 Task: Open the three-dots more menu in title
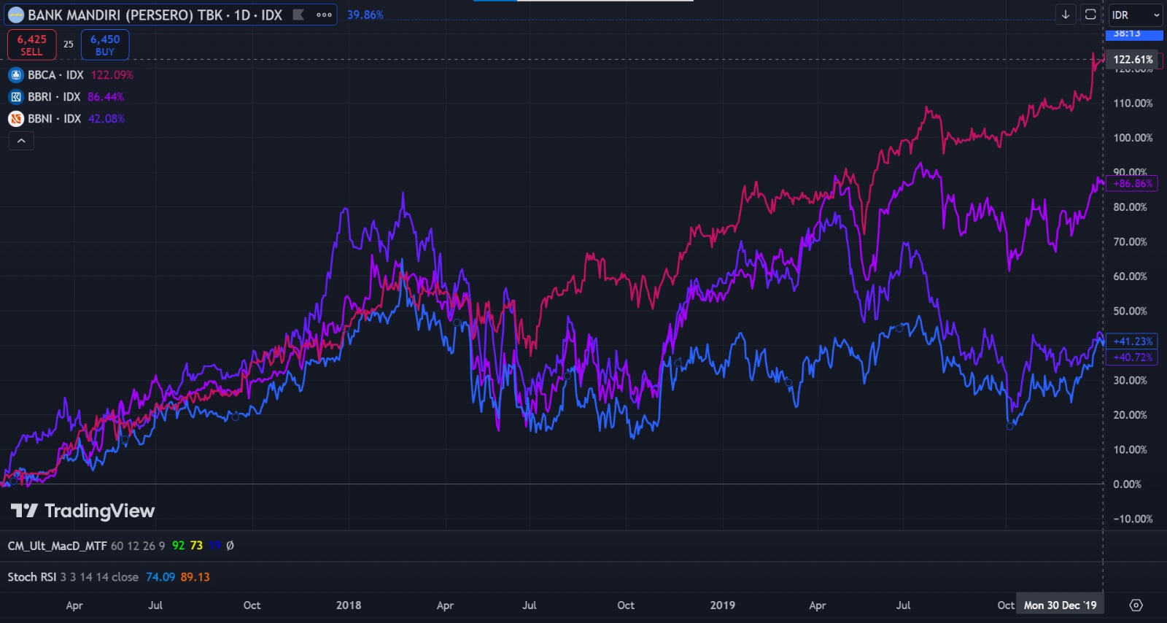click(x=324, y=15)
